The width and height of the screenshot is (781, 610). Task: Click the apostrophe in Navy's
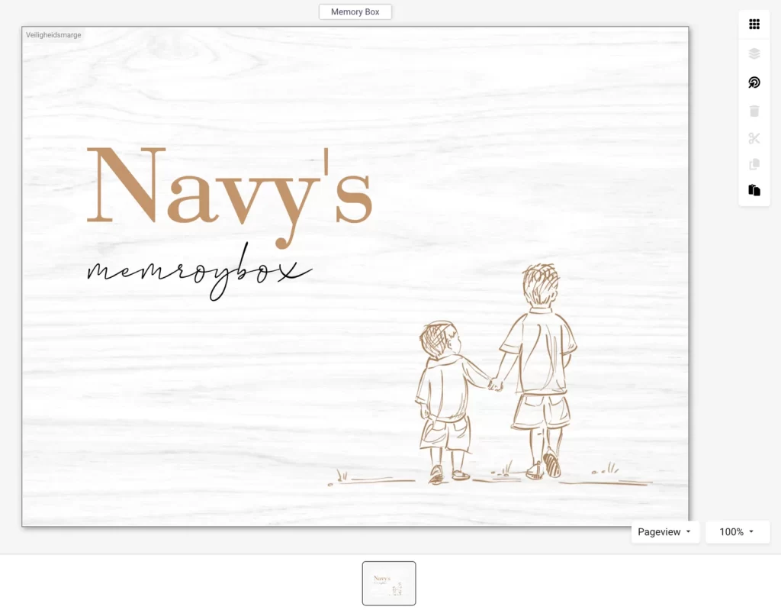click(x=326, y=161)
